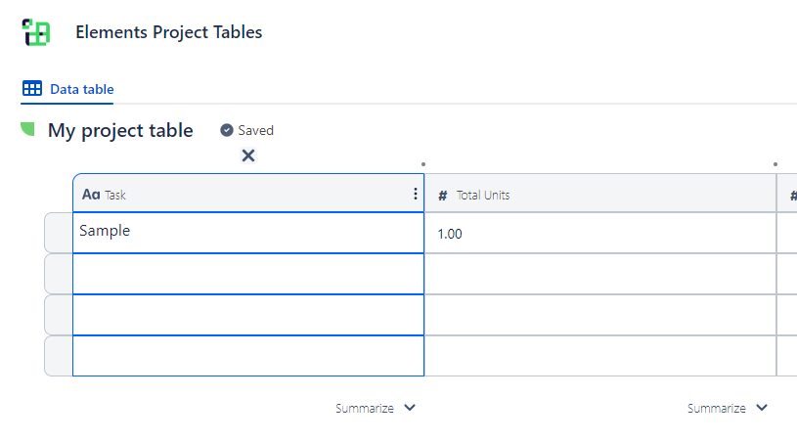The width and height of the screenshot is (797, 442).
Task: Select the Total Units column header
Action: [x=598, y=195]
